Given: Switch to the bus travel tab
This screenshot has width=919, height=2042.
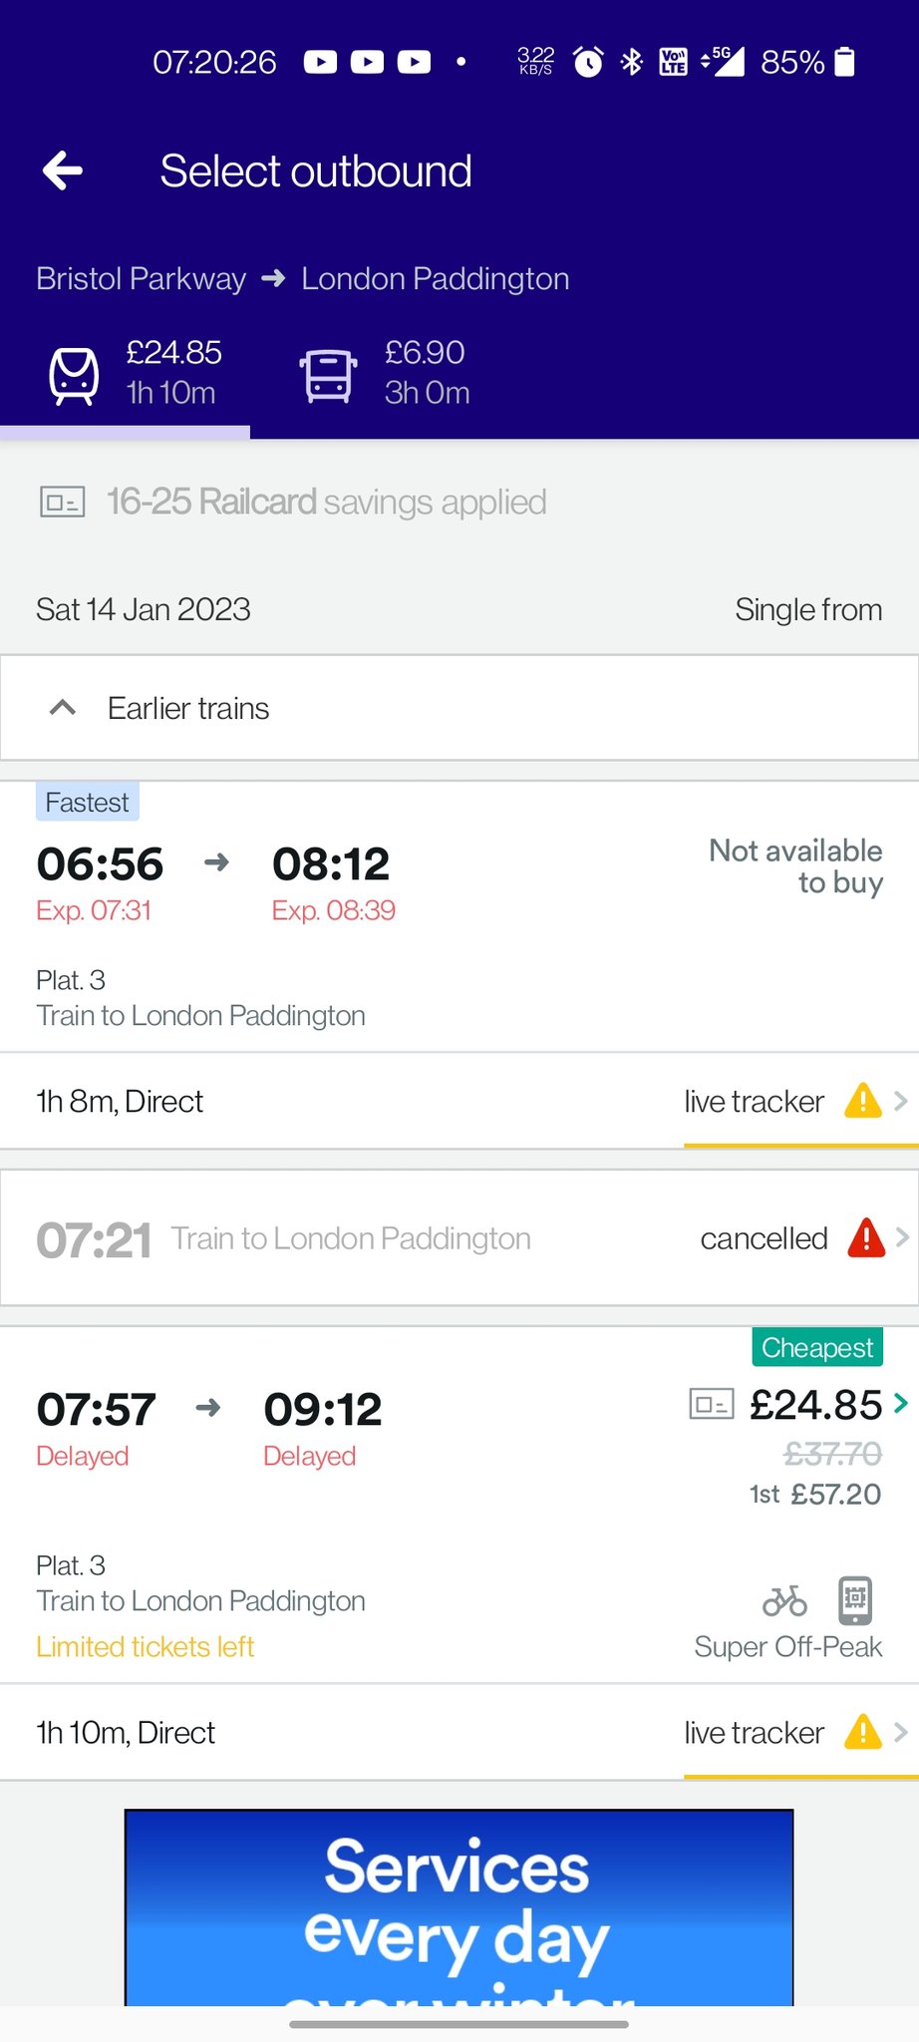Looking at the screenshot, I should 385,374.
